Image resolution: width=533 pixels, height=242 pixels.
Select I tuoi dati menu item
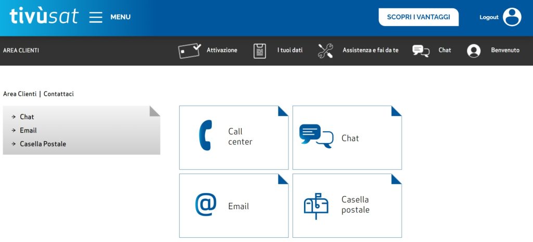[289, 50]
